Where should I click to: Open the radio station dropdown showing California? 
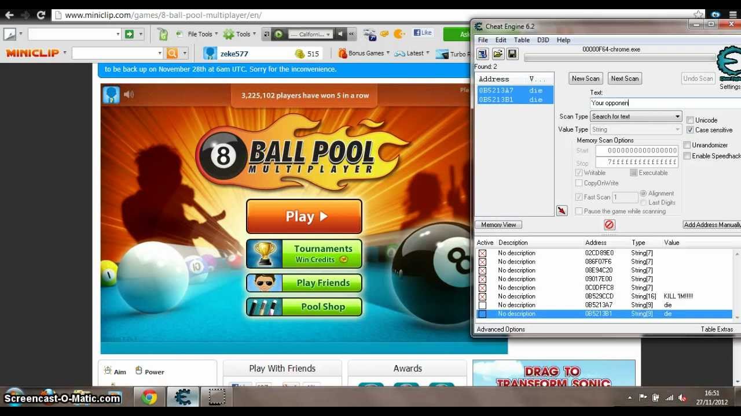(310, 34)
